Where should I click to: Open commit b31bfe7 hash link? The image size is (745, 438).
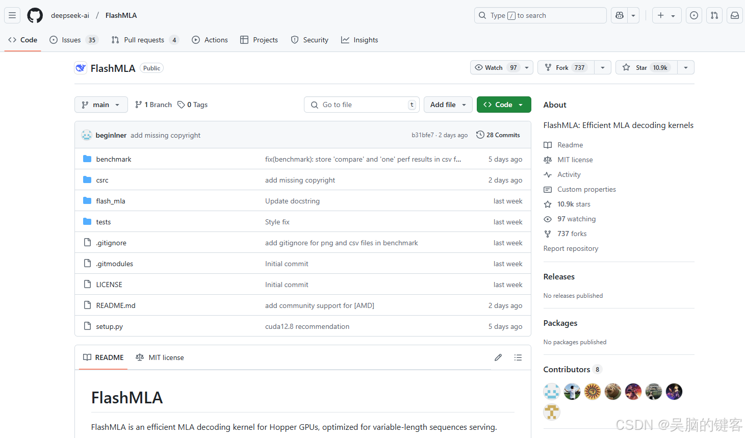422,135
